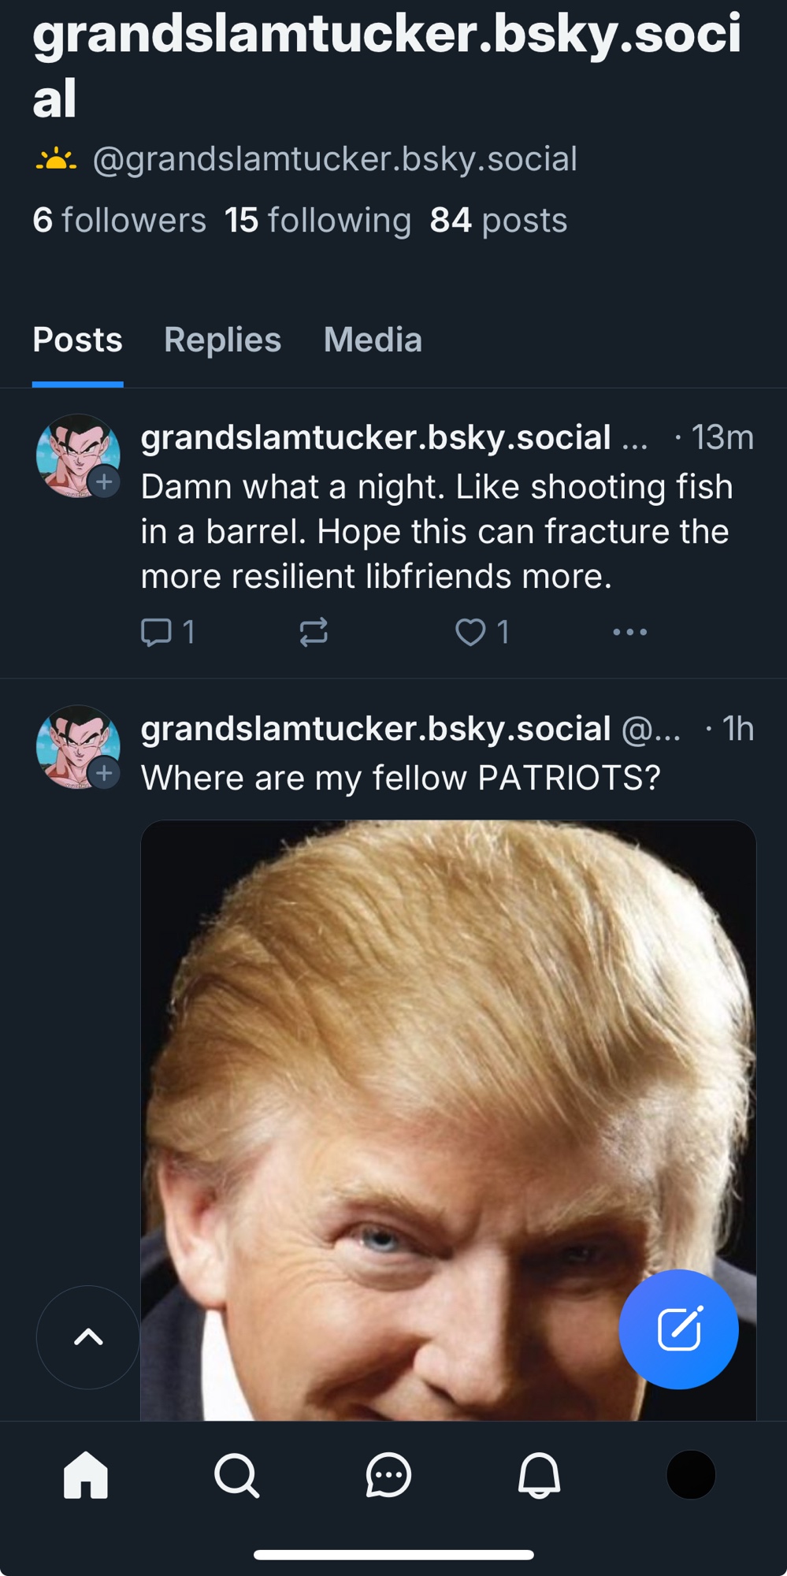The image size is (787, 1576).
Task: Tap the scroll-to-top chevron button
Action: 88,1337
